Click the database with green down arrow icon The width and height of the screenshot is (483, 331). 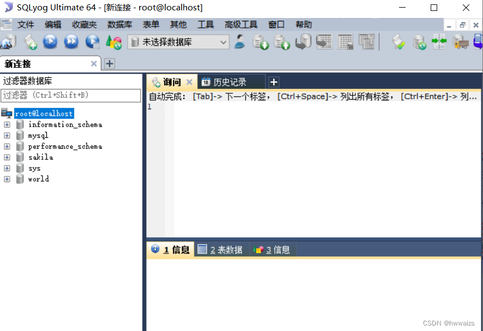coord(261,42)
